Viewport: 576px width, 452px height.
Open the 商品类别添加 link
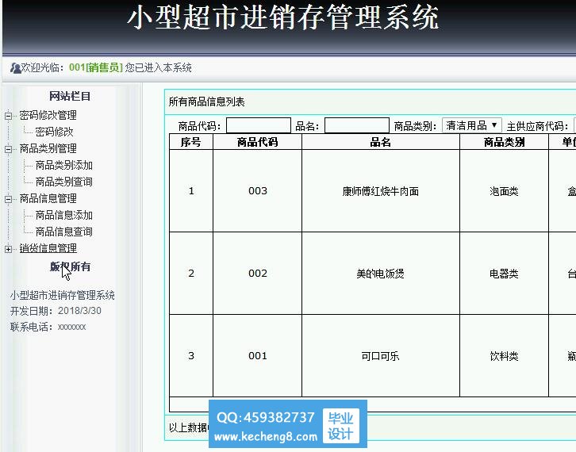coord(64,165)
